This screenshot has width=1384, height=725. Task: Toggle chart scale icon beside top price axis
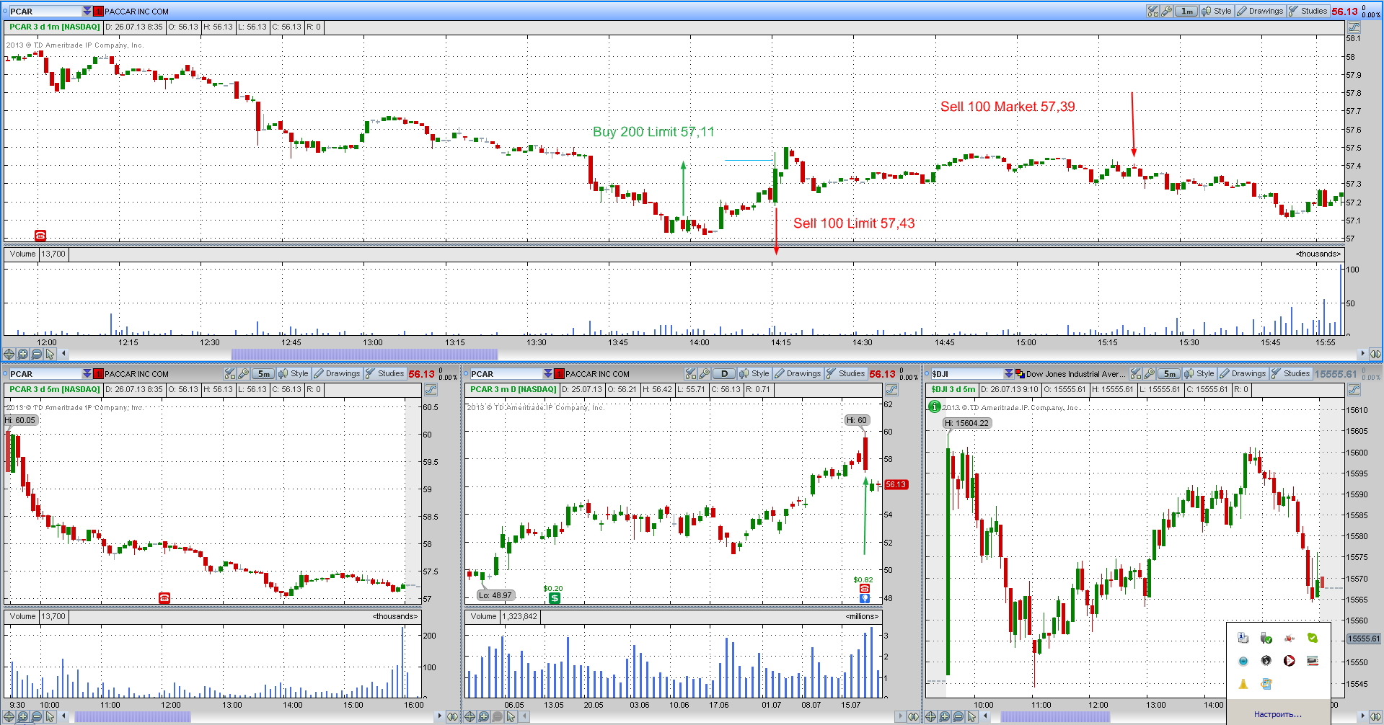pos(1354,27)
